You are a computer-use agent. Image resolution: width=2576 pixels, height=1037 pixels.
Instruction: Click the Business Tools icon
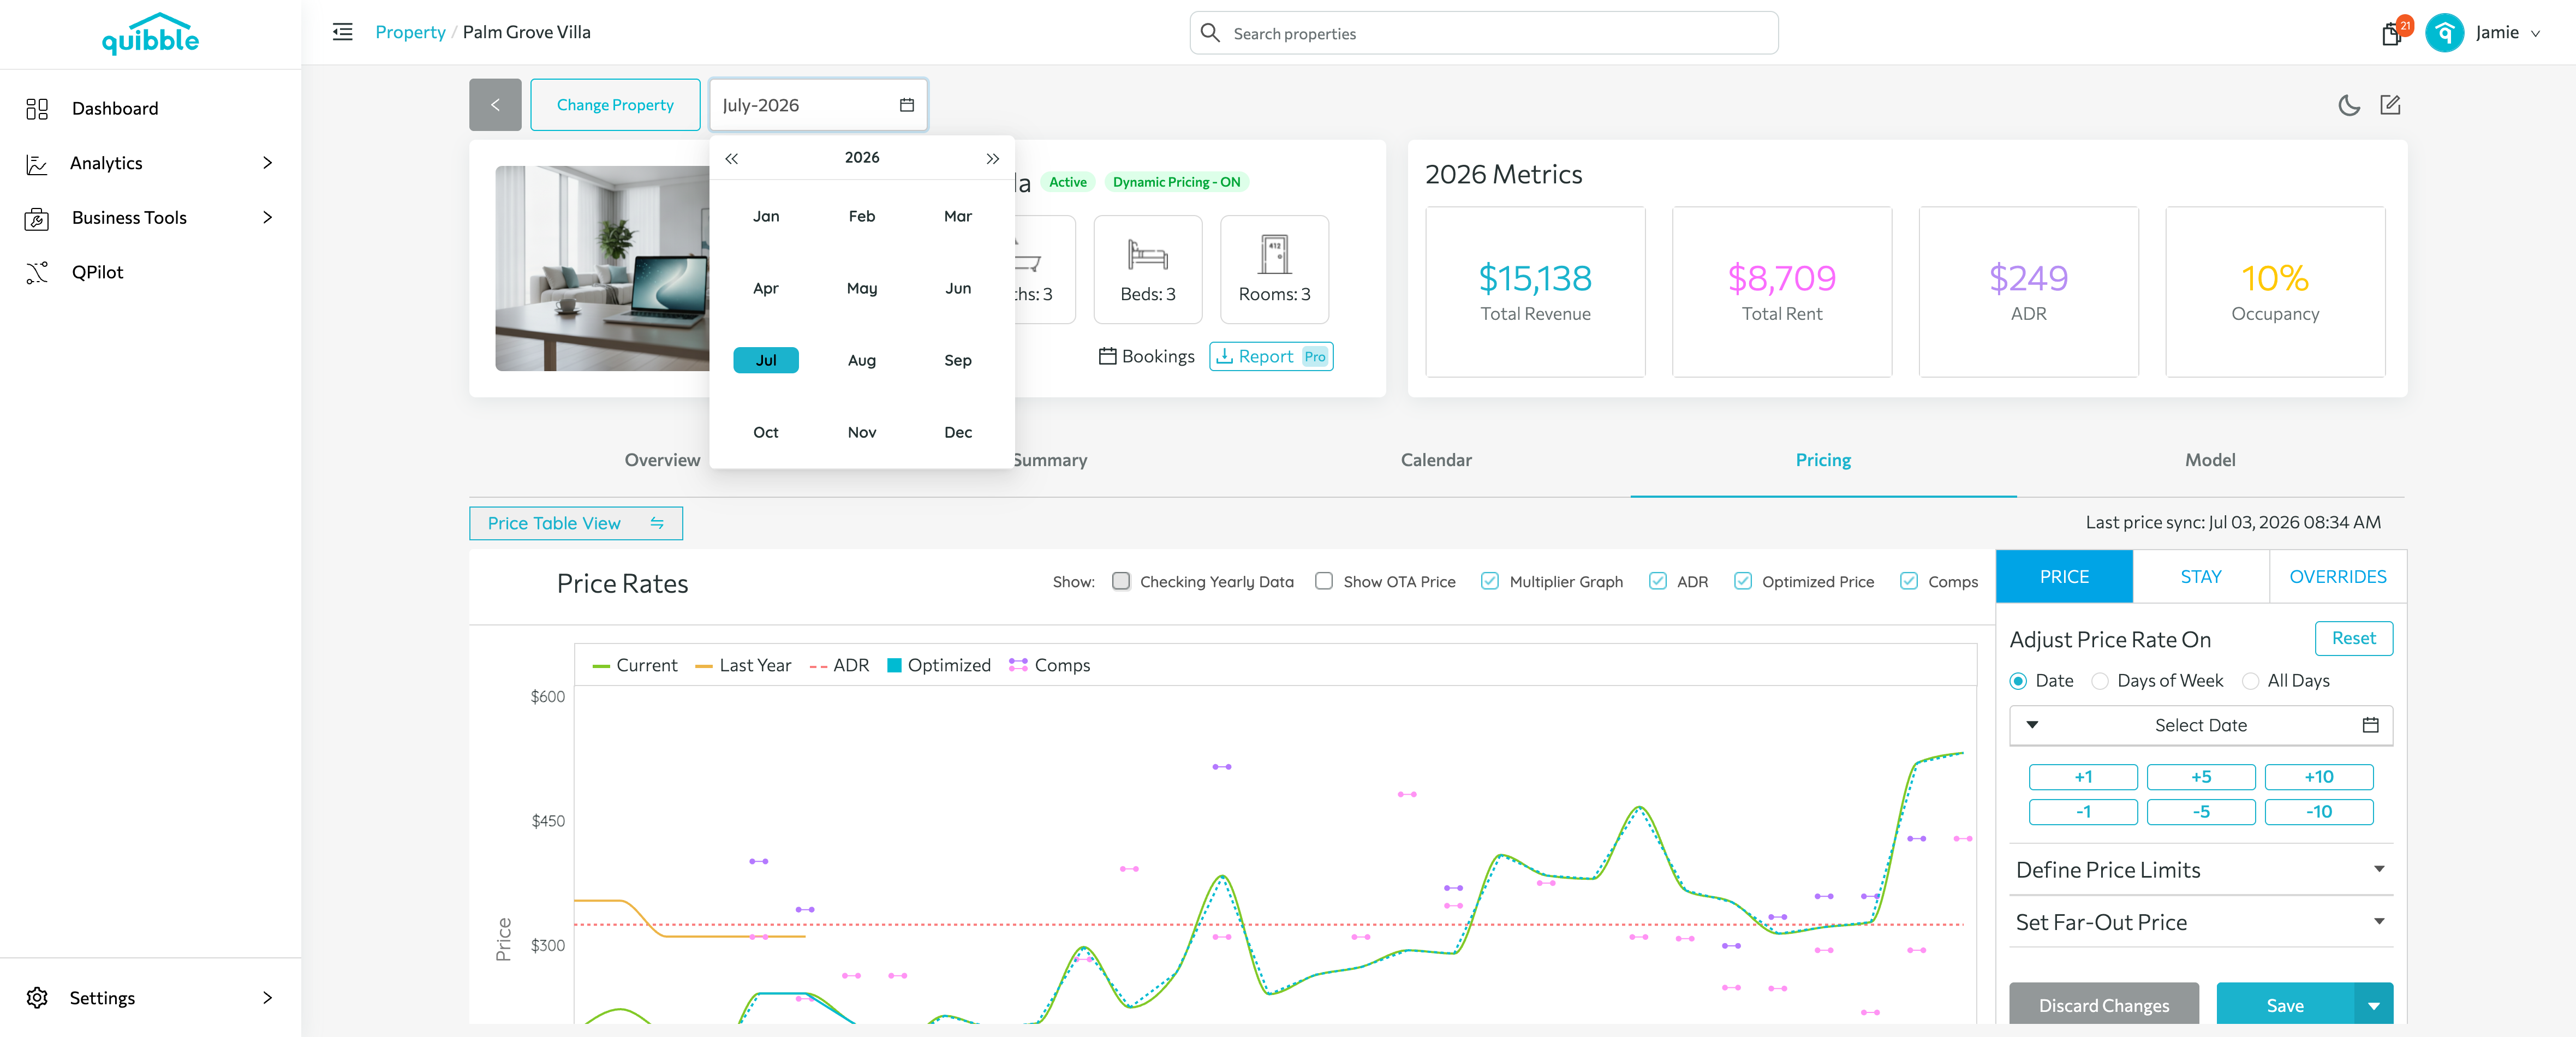click(37, 218)
